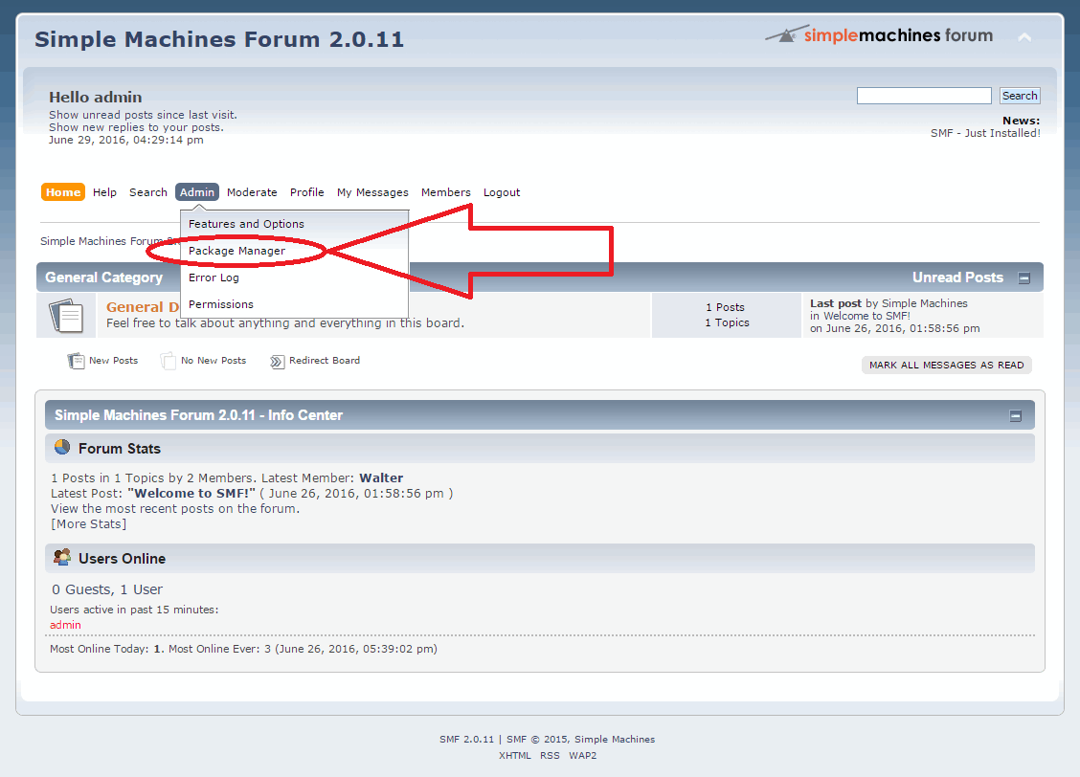The height and width of the screenshot is (777, 1080).
Task: Click the Simple Machines helicopter logo
Action: click(x=785, y=33)
